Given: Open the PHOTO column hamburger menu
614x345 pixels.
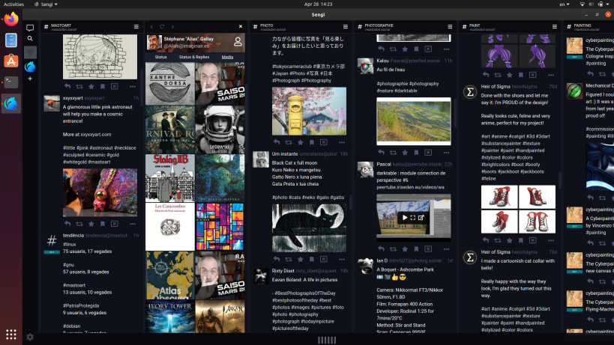Looking at the screenshot, I should point(346,27).
